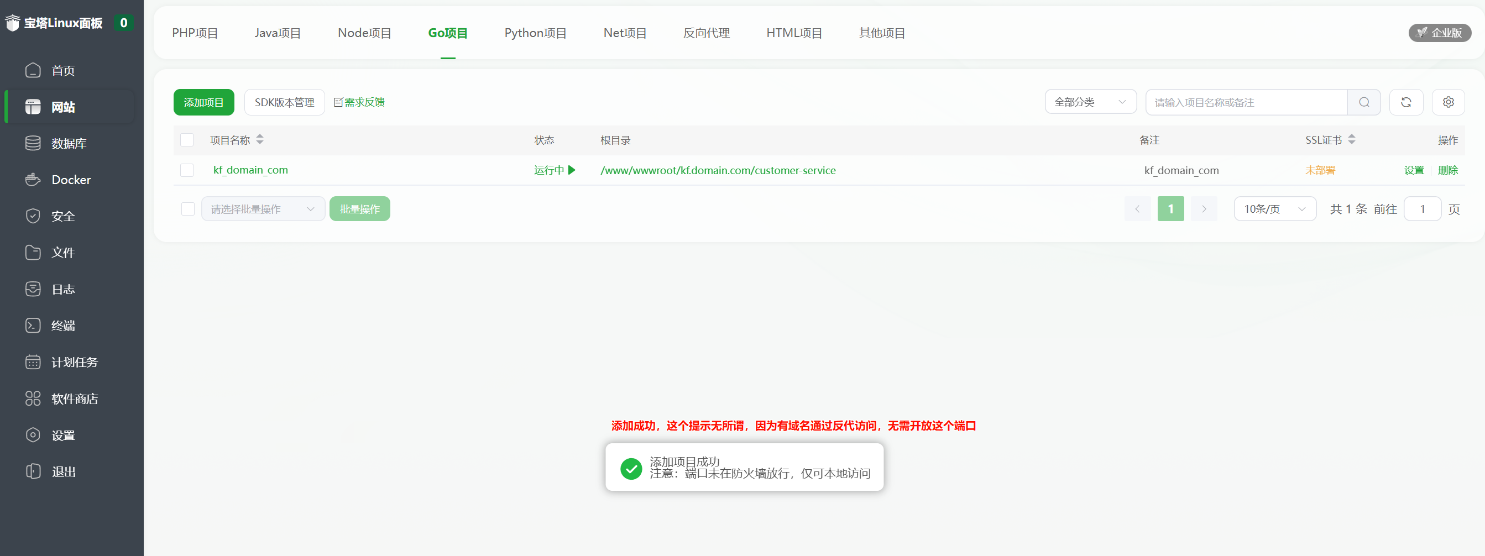Image resolution: width=1485 pixels, height=556 pixels.
Task: Select the kf_domain_com row checkbox
Action: [x=187, y=171]
